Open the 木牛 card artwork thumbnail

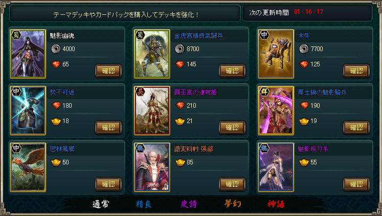[x=276, y=54]
